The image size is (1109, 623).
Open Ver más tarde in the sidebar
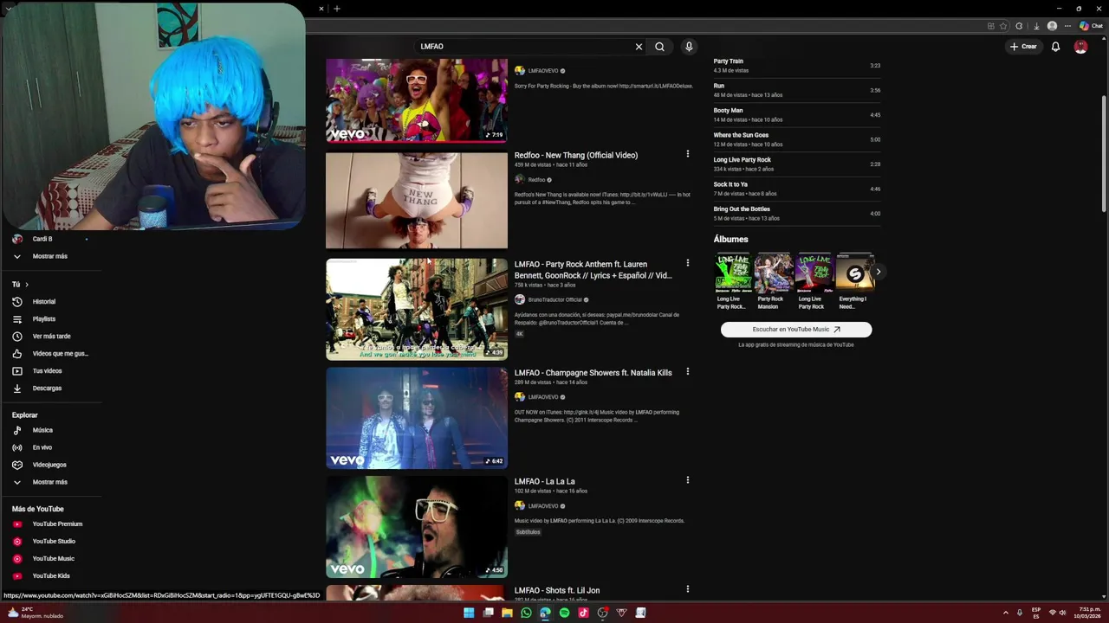pos(52,337)
